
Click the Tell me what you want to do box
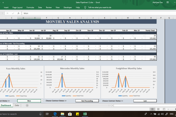tap(99, 7)
